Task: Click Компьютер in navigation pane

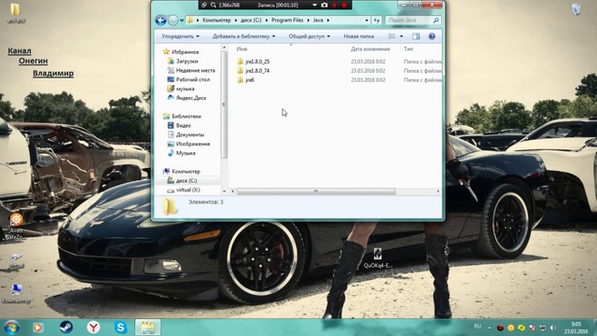Action: (x=186, y=172)
